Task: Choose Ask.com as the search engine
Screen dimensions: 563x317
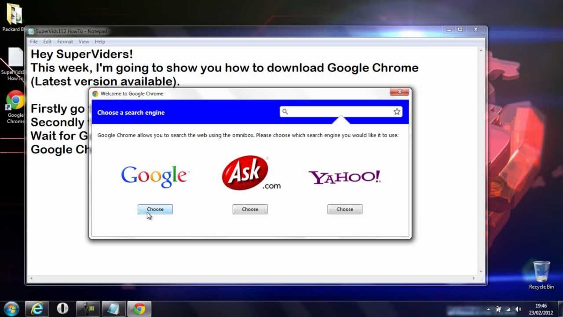Action: tap(250, 209)
